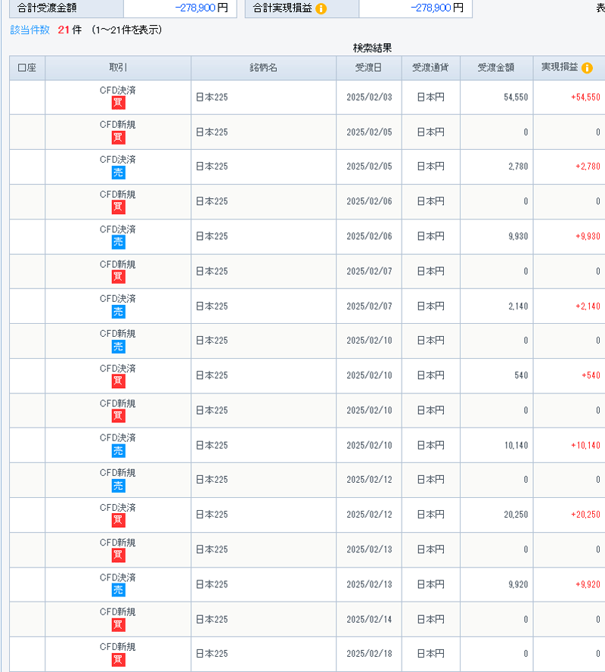Click the +2,780 realized profit value
This screenshot has width=605, height=672.
588,166
